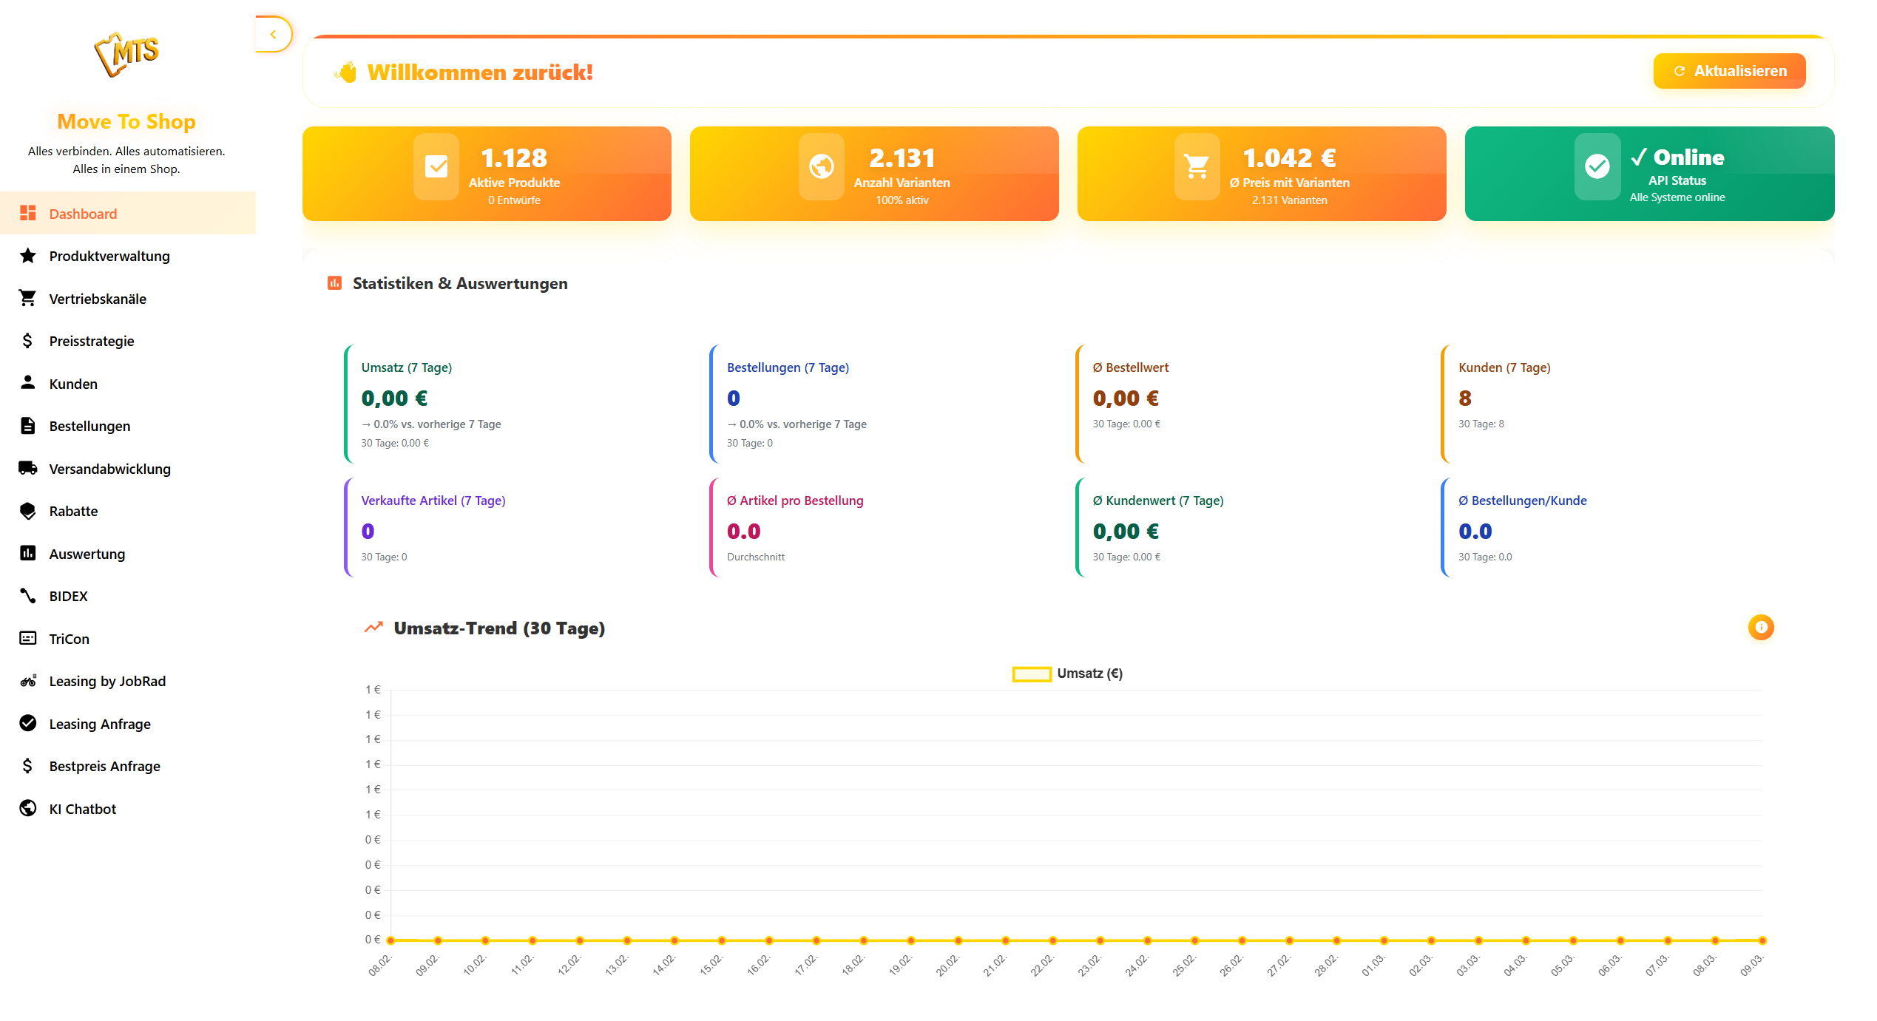Open the Bestellungen sidebar entry
Screen dimensions: 1877x1021
(89, 426)
